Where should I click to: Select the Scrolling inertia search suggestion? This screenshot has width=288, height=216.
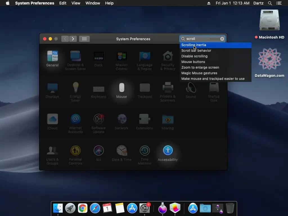pyautogui.click(x=215, y=45)
